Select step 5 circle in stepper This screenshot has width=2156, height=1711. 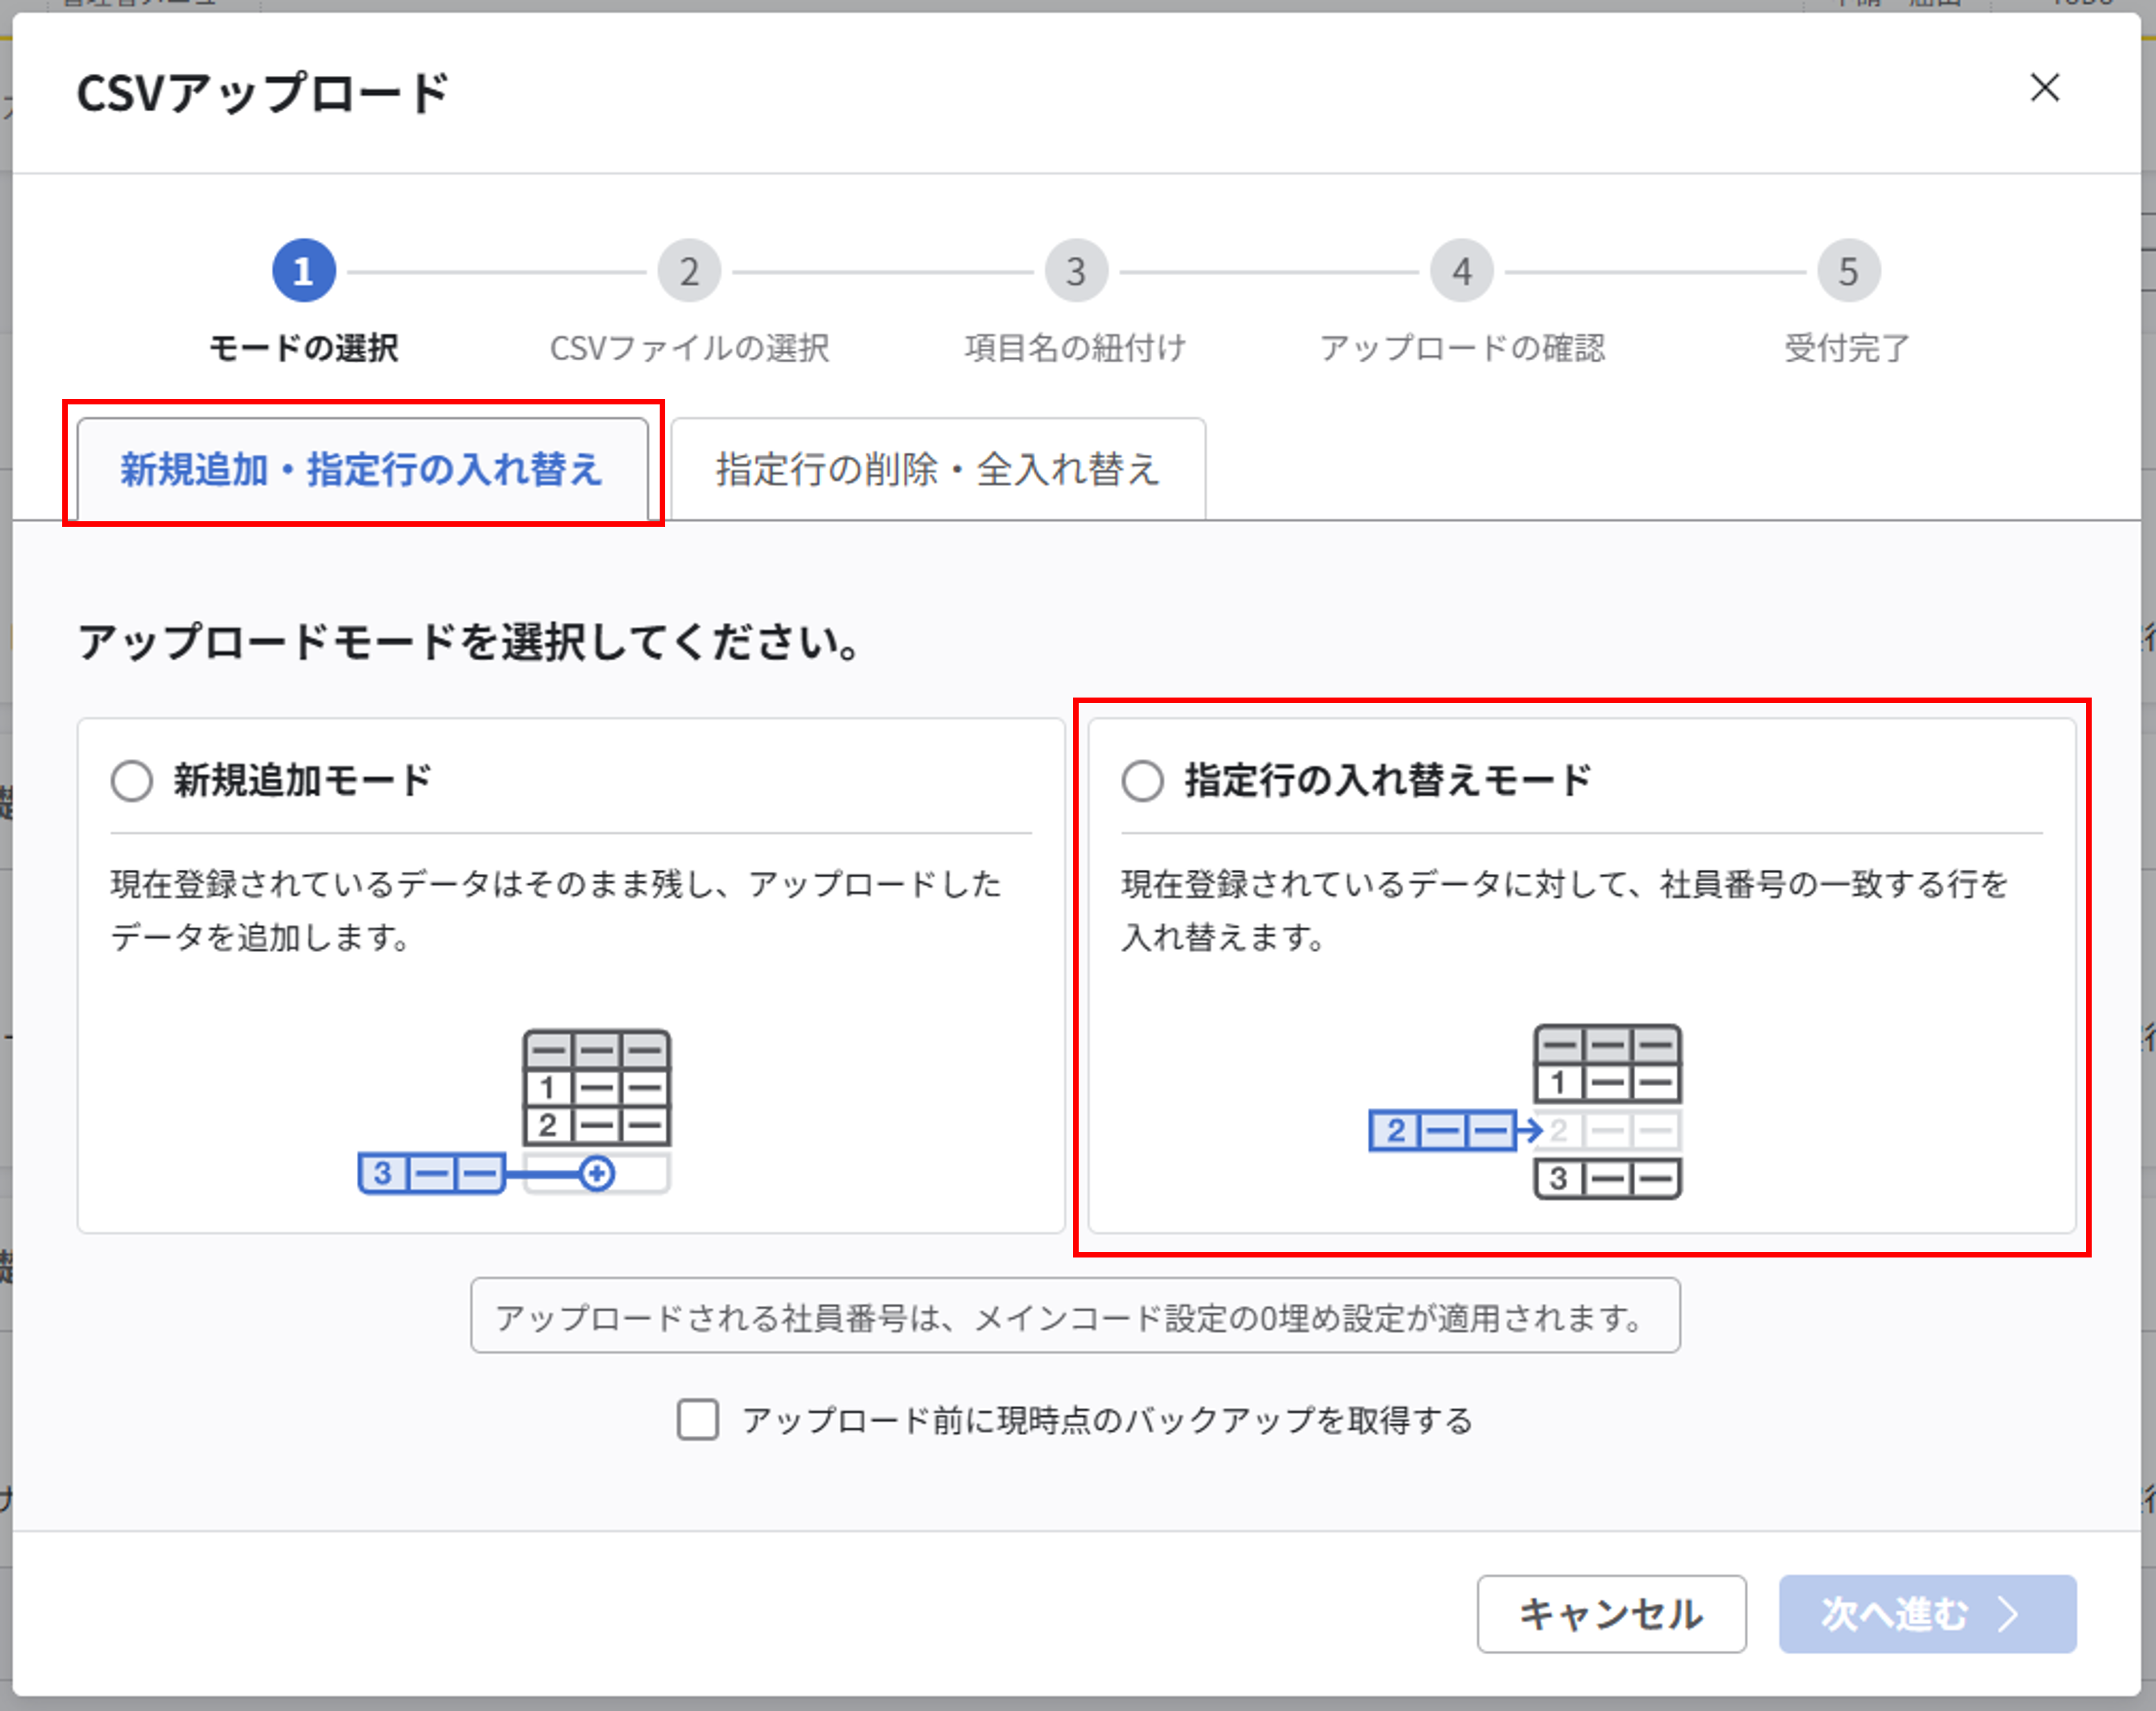1848,271
